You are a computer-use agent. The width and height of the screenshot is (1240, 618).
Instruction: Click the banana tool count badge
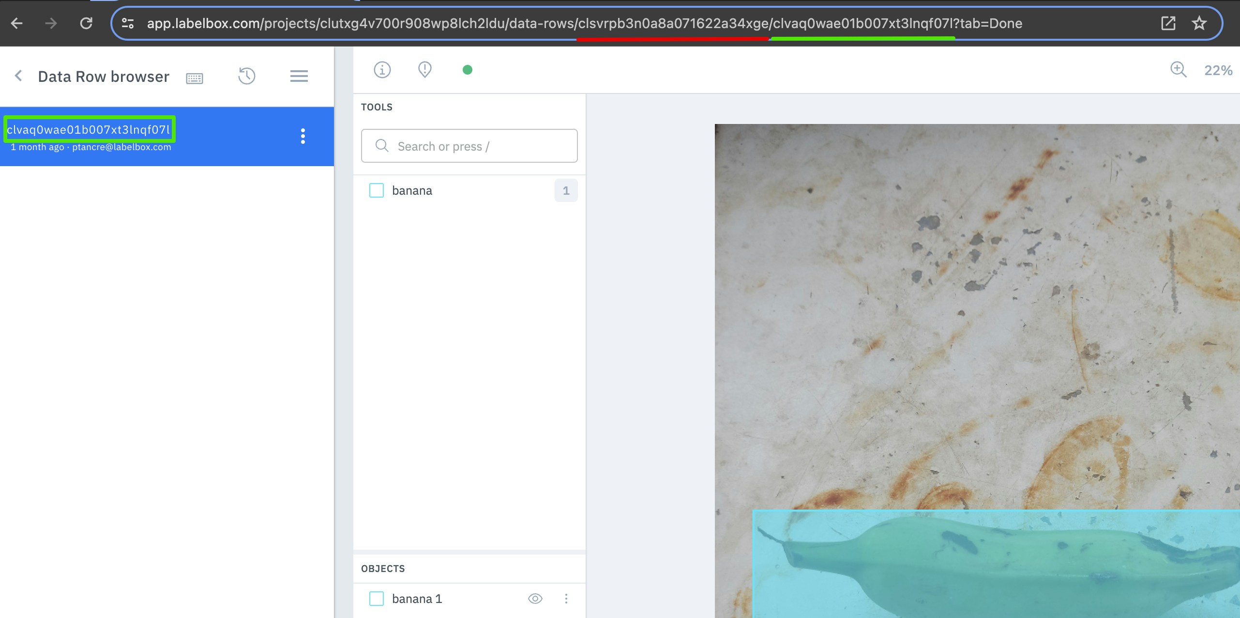[x=566, y=190]
